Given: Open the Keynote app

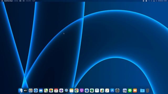Looking at the screenshot, I should coord(97,91).
